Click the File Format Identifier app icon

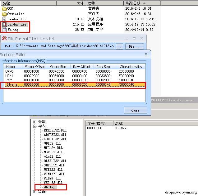(x=4, y=38)
